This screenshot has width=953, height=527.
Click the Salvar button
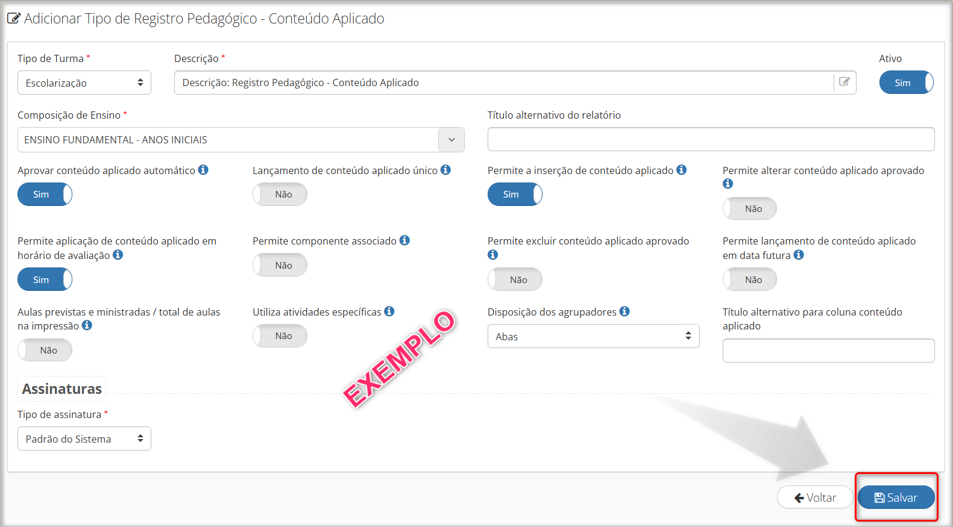coord(896,497)
